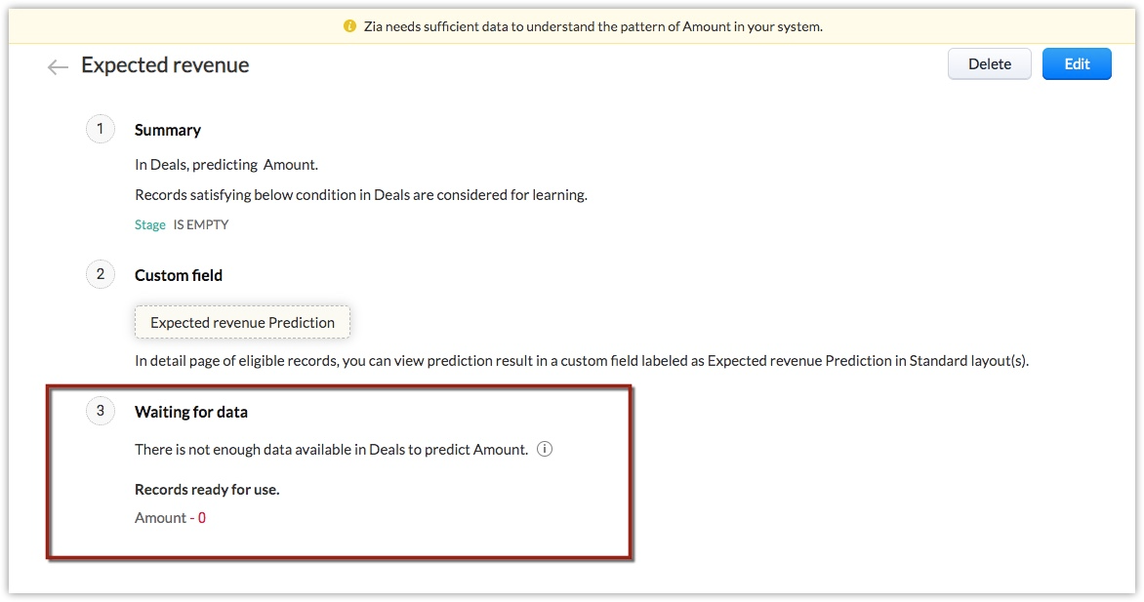Click the info icon after 'predict Amount.'
The height and width of the screenshot is (602, 1144).
tap(545, 450)
